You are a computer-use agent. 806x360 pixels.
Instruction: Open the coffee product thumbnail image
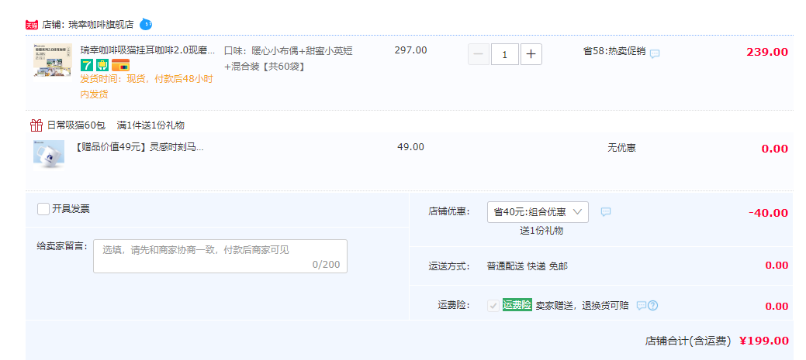point(53,61)
